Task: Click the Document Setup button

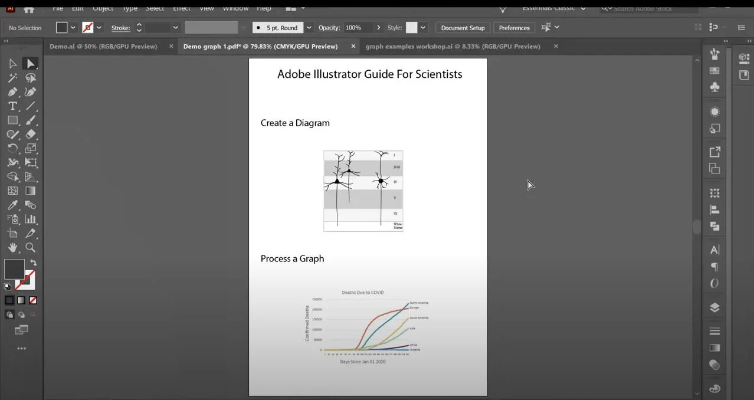Action: coord(463,28)
